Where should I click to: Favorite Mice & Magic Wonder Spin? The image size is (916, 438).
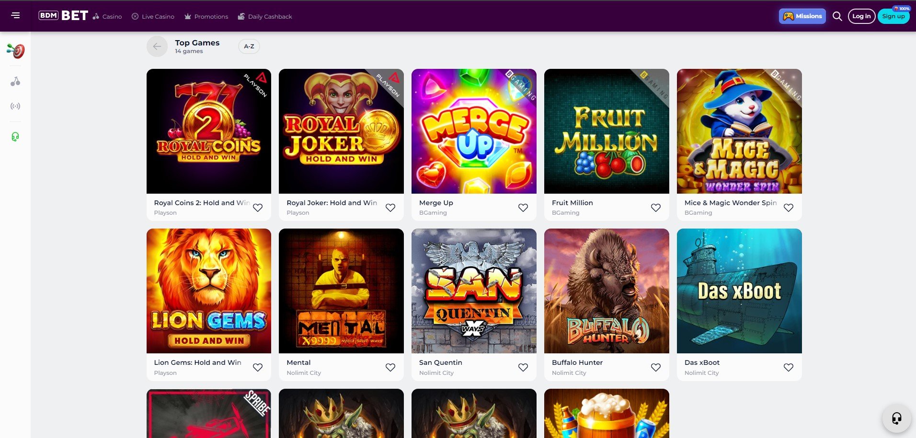pyautogui.click(x=789, y=208)
